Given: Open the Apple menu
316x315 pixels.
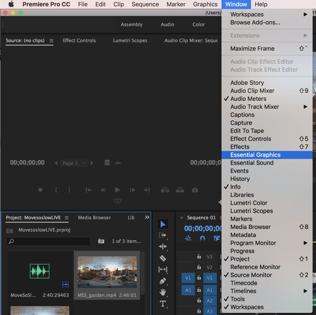Looking at the screenshot, I should 11,4.
